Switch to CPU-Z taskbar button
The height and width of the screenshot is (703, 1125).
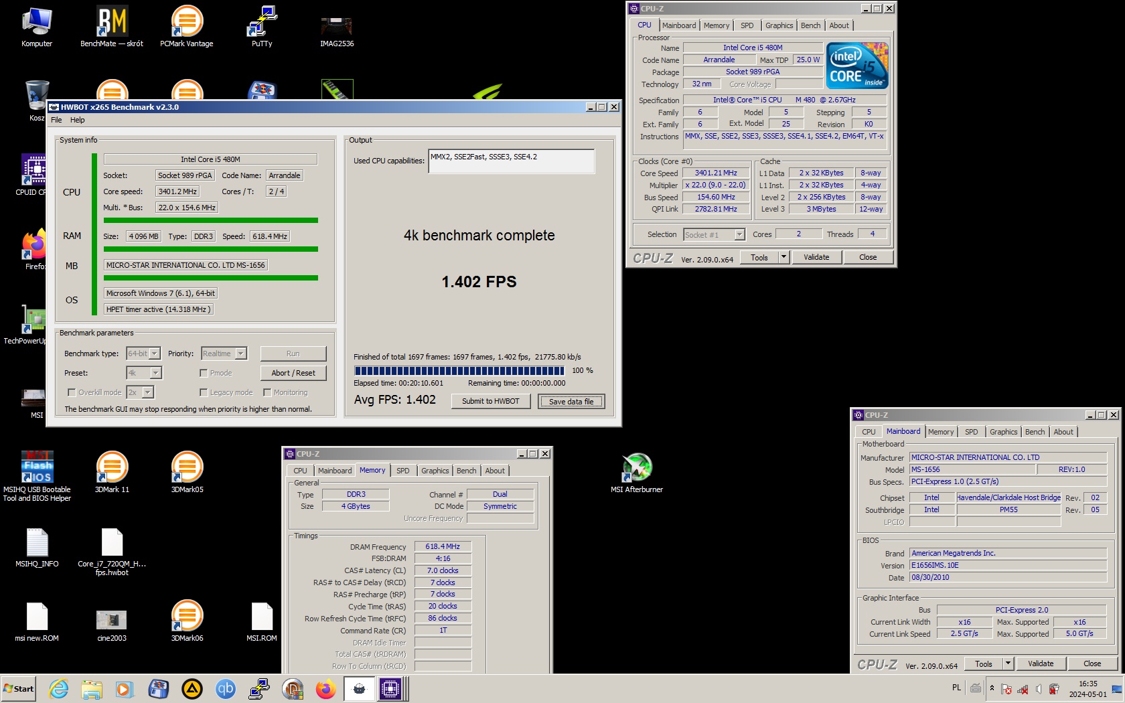390,689
